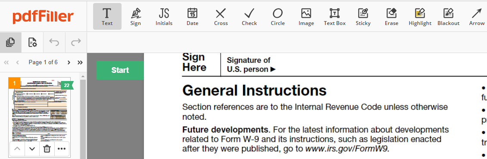Click the Page 1 of 6 indicator
Image resolution: width=487 pixels, height=159 pixels.
(43, 62)
